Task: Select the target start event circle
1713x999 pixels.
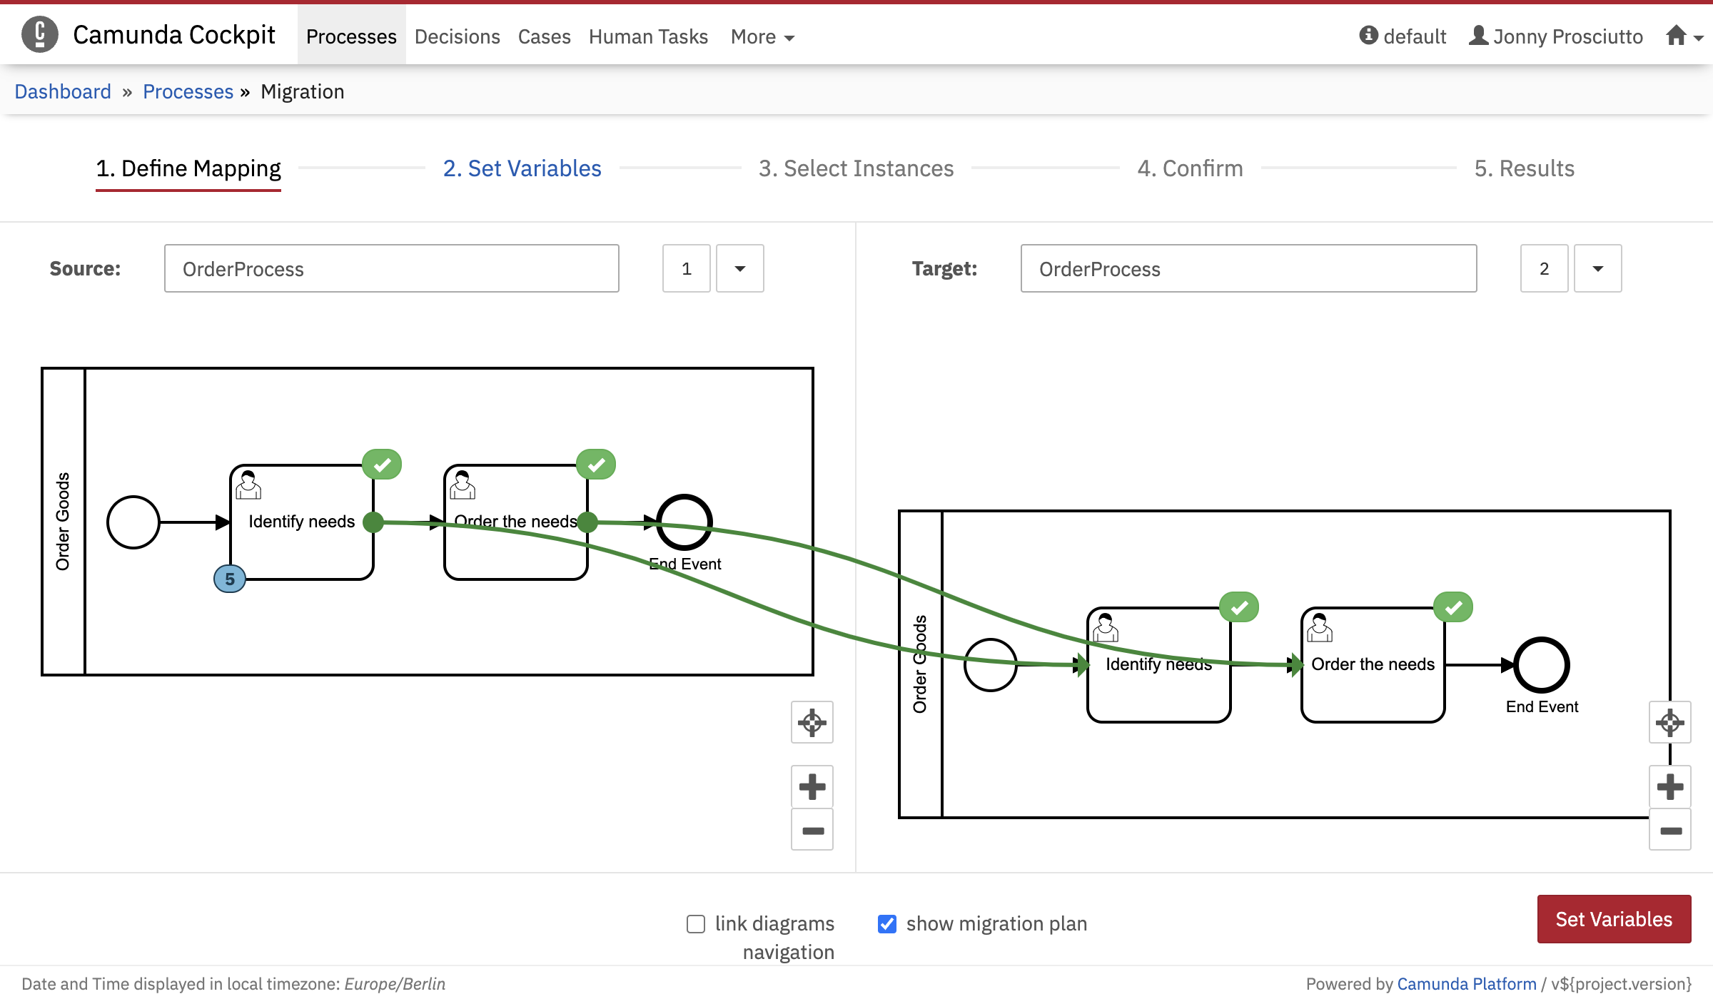Action: pos(991,665)
